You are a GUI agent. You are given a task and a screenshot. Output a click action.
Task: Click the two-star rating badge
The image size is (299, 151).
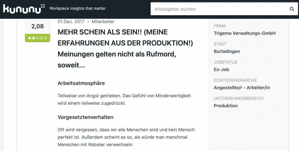pos(38,38)
